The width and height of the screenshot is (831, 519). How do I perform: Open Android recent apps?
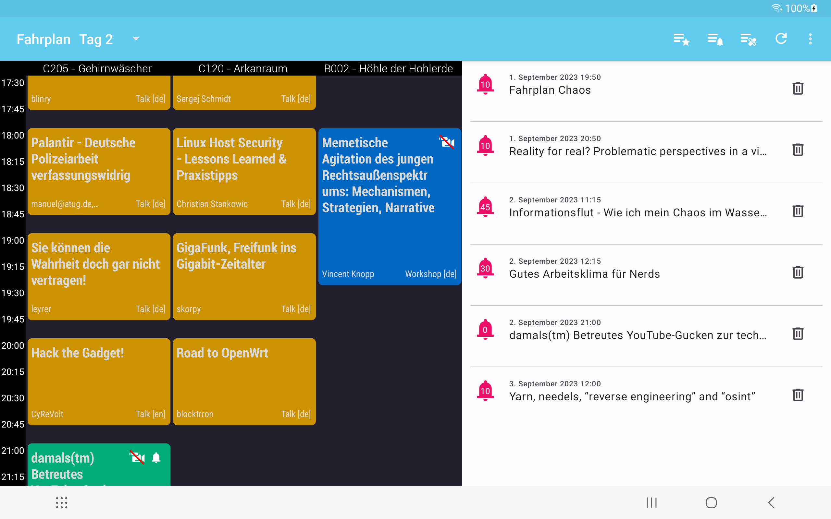point(651,502)
